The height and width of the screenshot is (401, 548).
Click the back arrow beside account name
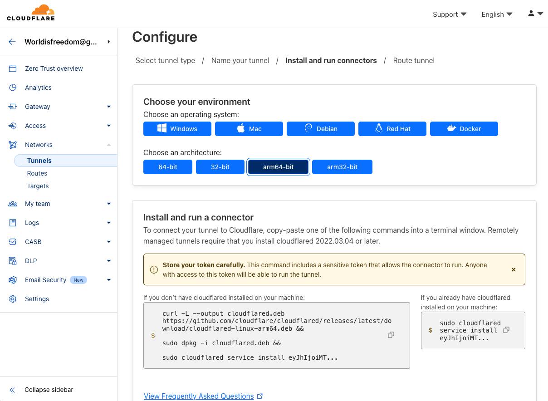(12, 42)
